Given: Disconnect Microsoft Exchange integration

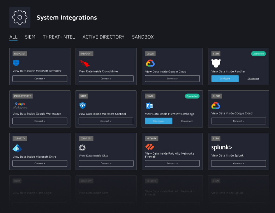Looking at the screenshot, I should [187, 121].
